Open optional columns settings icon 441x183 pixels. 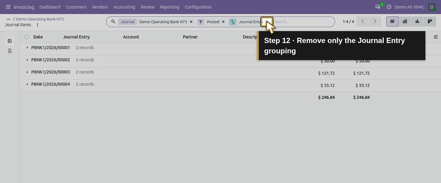(435, 37)
